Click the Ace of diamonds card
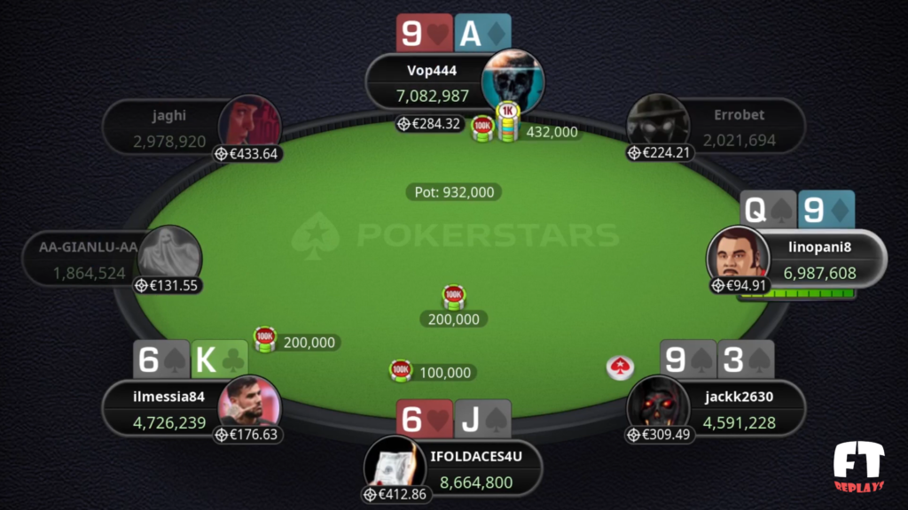This screenshot has width=908, height=510. (x=483, y=34)
